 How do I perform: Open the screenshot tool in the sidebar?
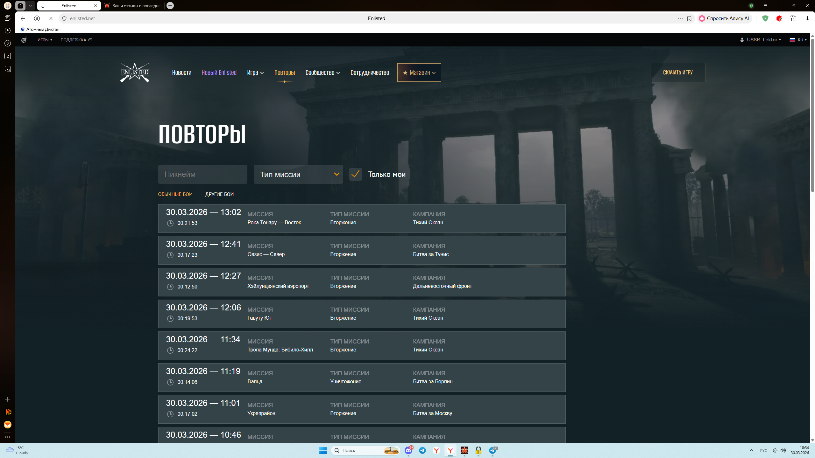coord(8,69)
